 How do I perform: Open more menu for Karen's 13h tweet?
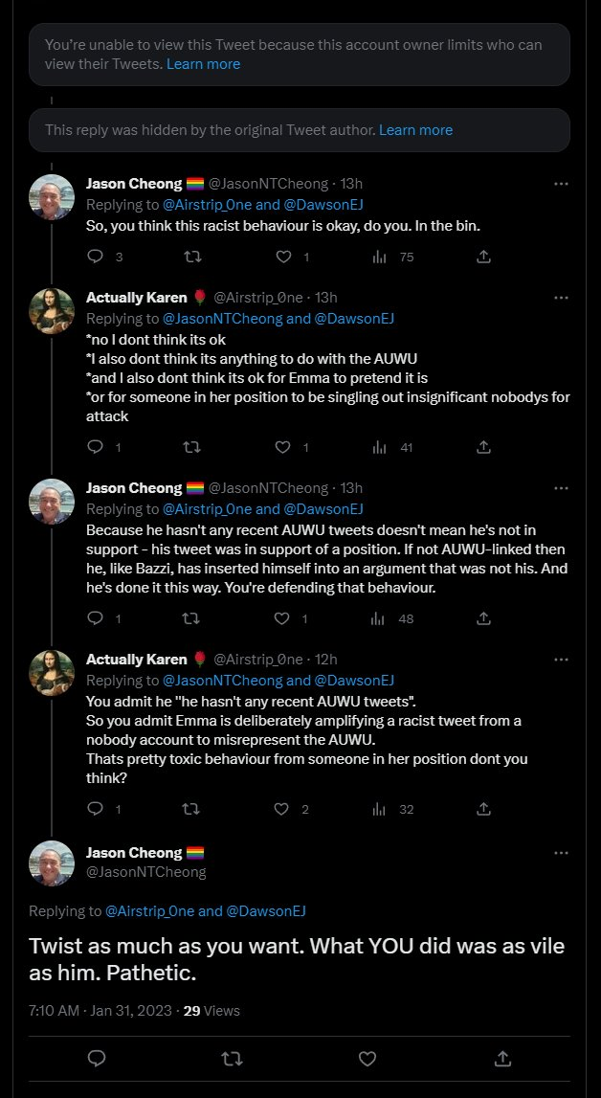561,298
